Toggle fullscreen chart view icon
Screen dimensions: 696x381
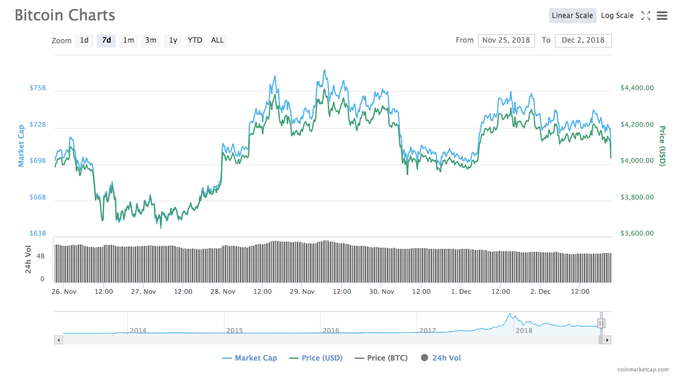(x=646, y=16)
